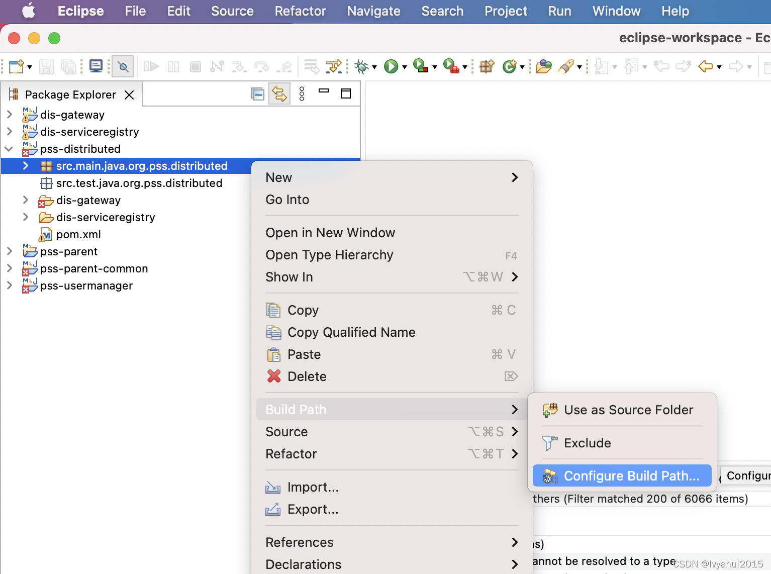Click Collapse All in Package Explorer
The image size is (771, 574).
[258, 94]
